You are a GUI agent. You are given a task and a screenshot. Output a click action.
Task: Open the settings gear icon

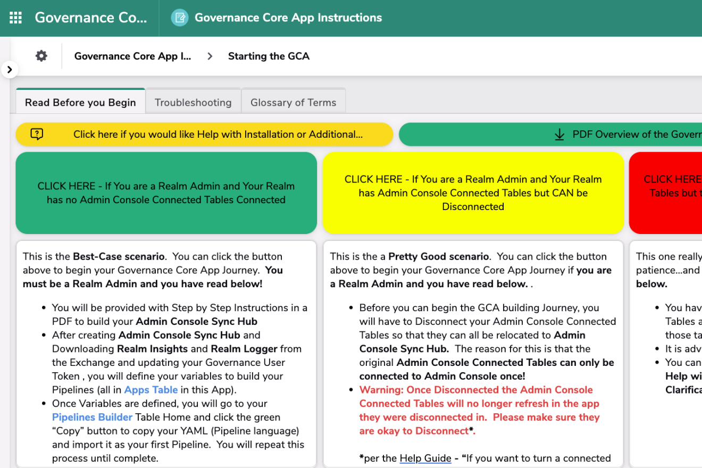click(41, 56)
